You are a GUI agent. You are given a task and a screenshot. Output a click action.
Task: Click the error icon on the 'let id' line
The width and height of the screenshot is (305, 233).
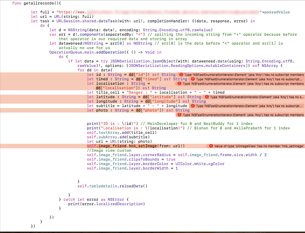coord(181,74)
